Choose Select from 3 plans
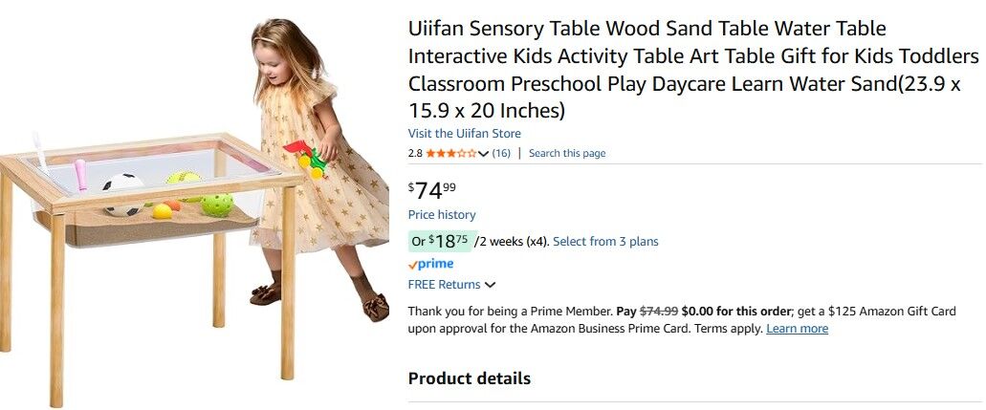The height and width of the screenshot is (410, 986). [605, 241]
